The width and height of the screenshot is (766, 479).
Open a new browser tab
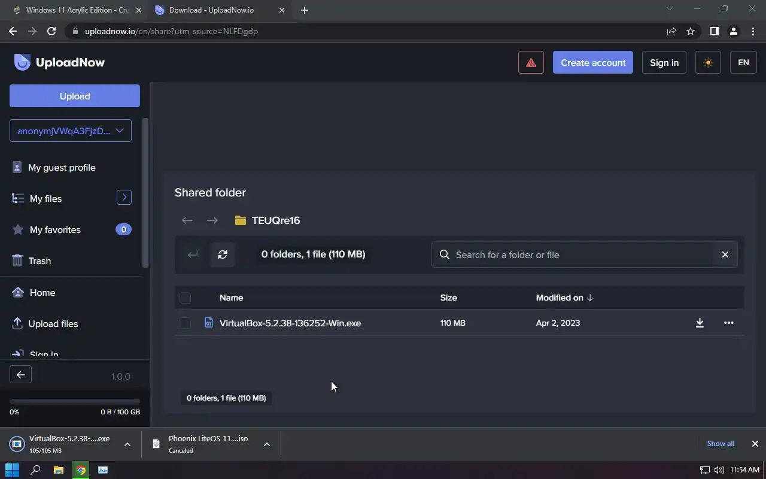coord(305,10)
